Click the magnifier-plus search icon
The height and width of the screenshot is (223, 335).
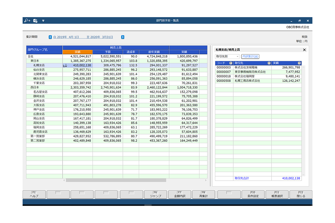click(27, 21)
